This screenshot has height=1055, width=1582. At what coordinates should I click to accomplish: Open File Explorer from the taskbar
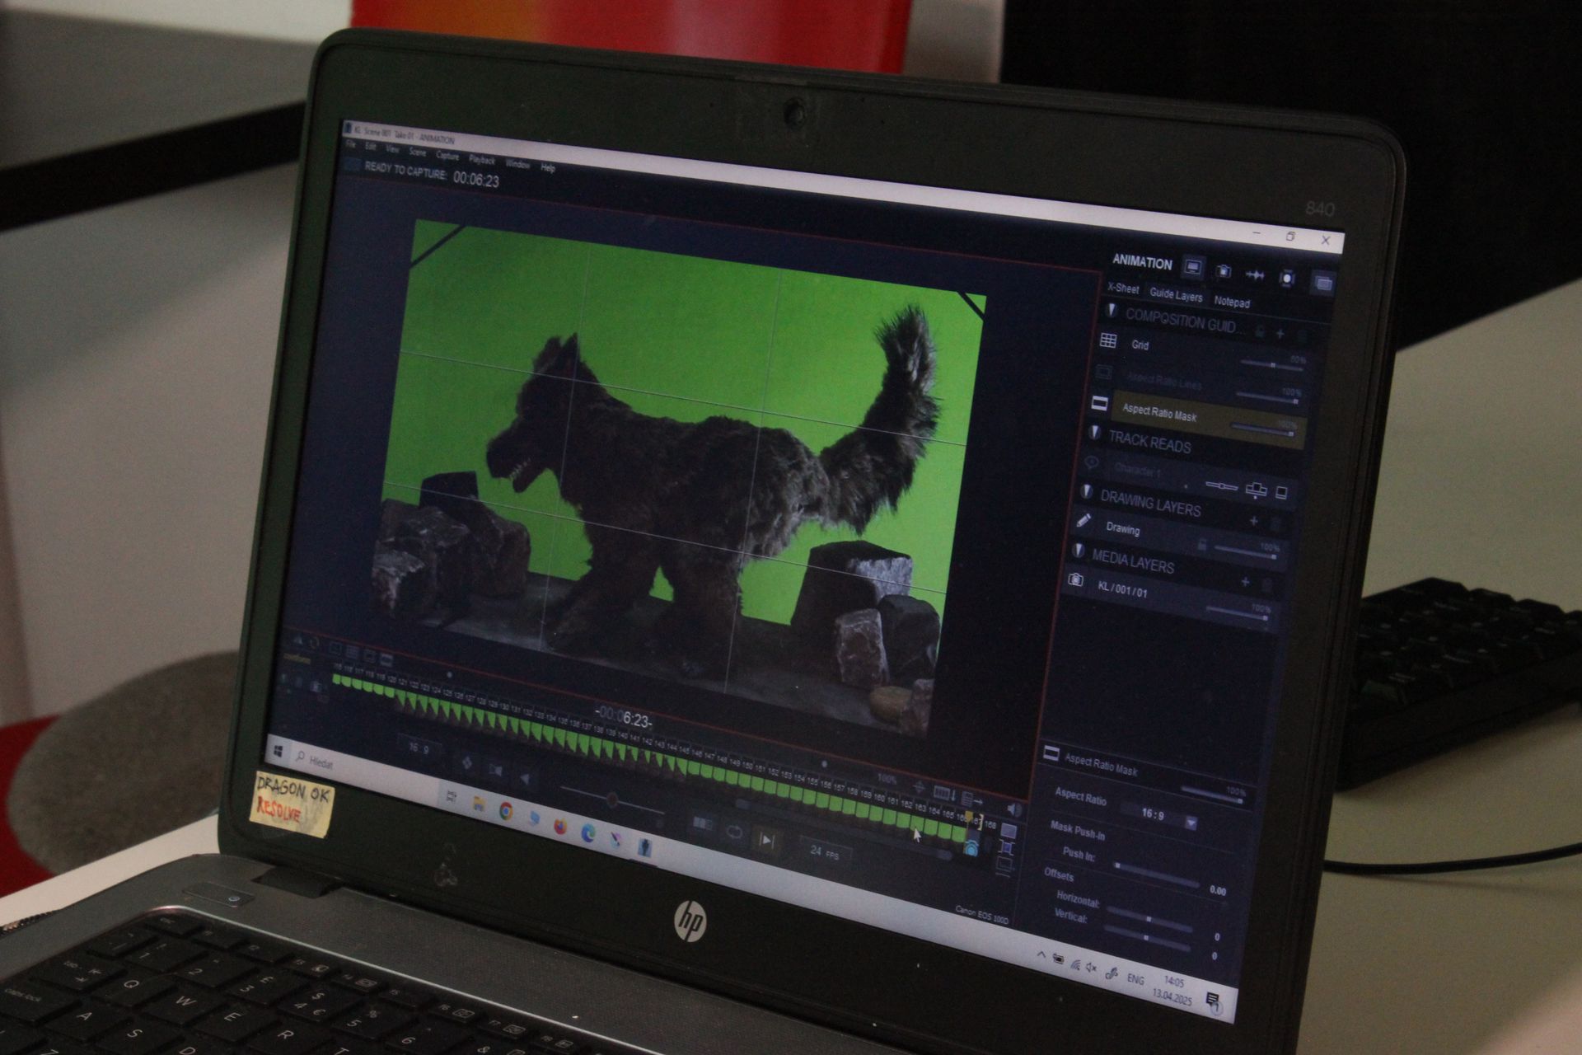(479, 804)
